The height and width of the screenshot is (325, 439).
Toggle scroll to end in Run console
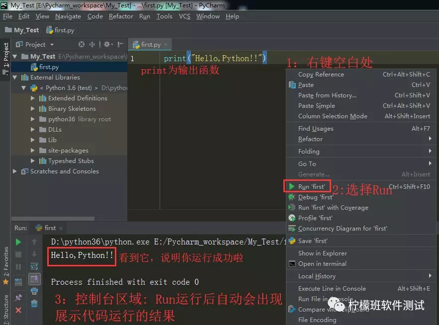(34, 279)
